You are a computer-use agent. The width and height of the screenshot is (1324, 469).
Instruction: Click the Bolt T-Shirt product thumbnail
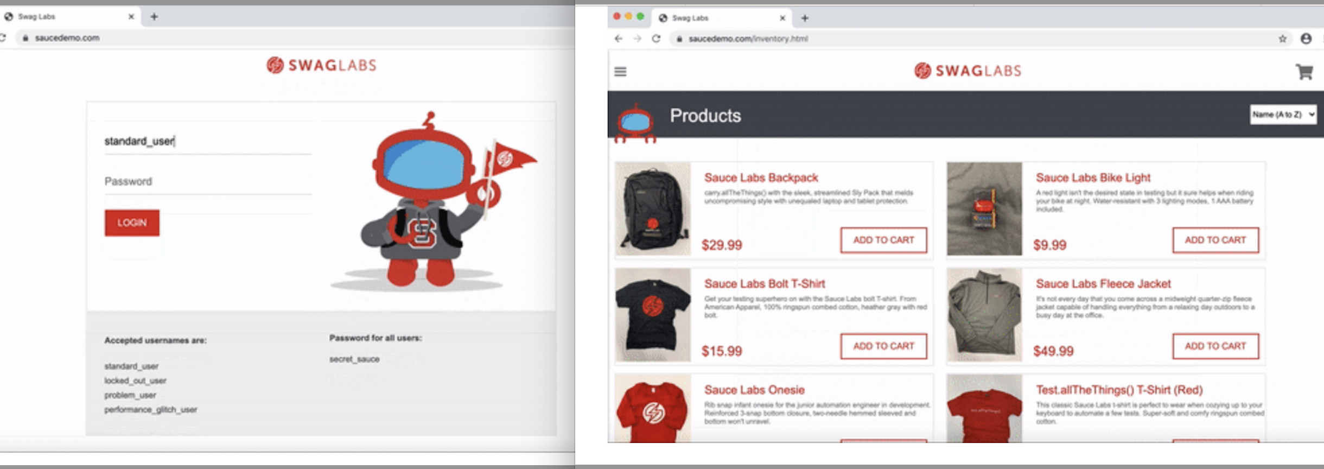[x=653, y=315]
